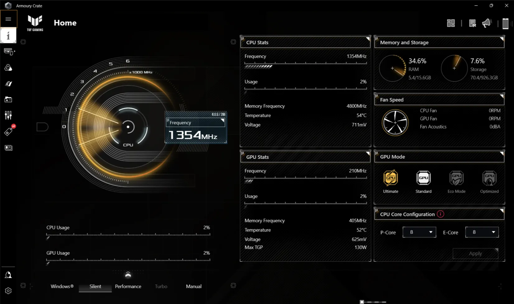Open the hamburger navigation menu
This screenshot has width=514, height=304.
(x=8, y=19)
